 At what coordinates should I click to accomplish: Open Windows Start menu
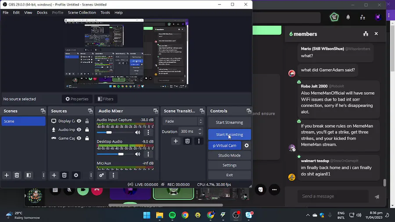click(147, 215)
